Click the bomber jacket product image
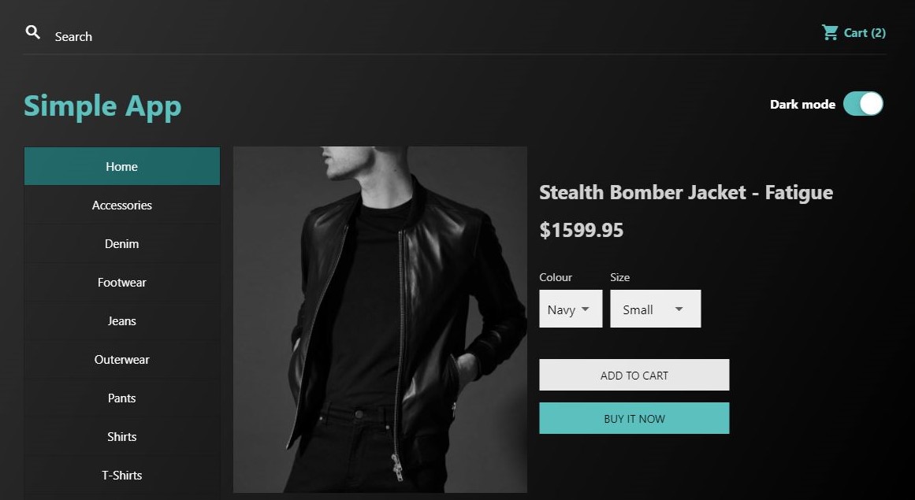 (380, 319)
